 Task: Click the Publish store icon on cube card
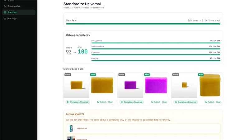[x=206, y=102]
